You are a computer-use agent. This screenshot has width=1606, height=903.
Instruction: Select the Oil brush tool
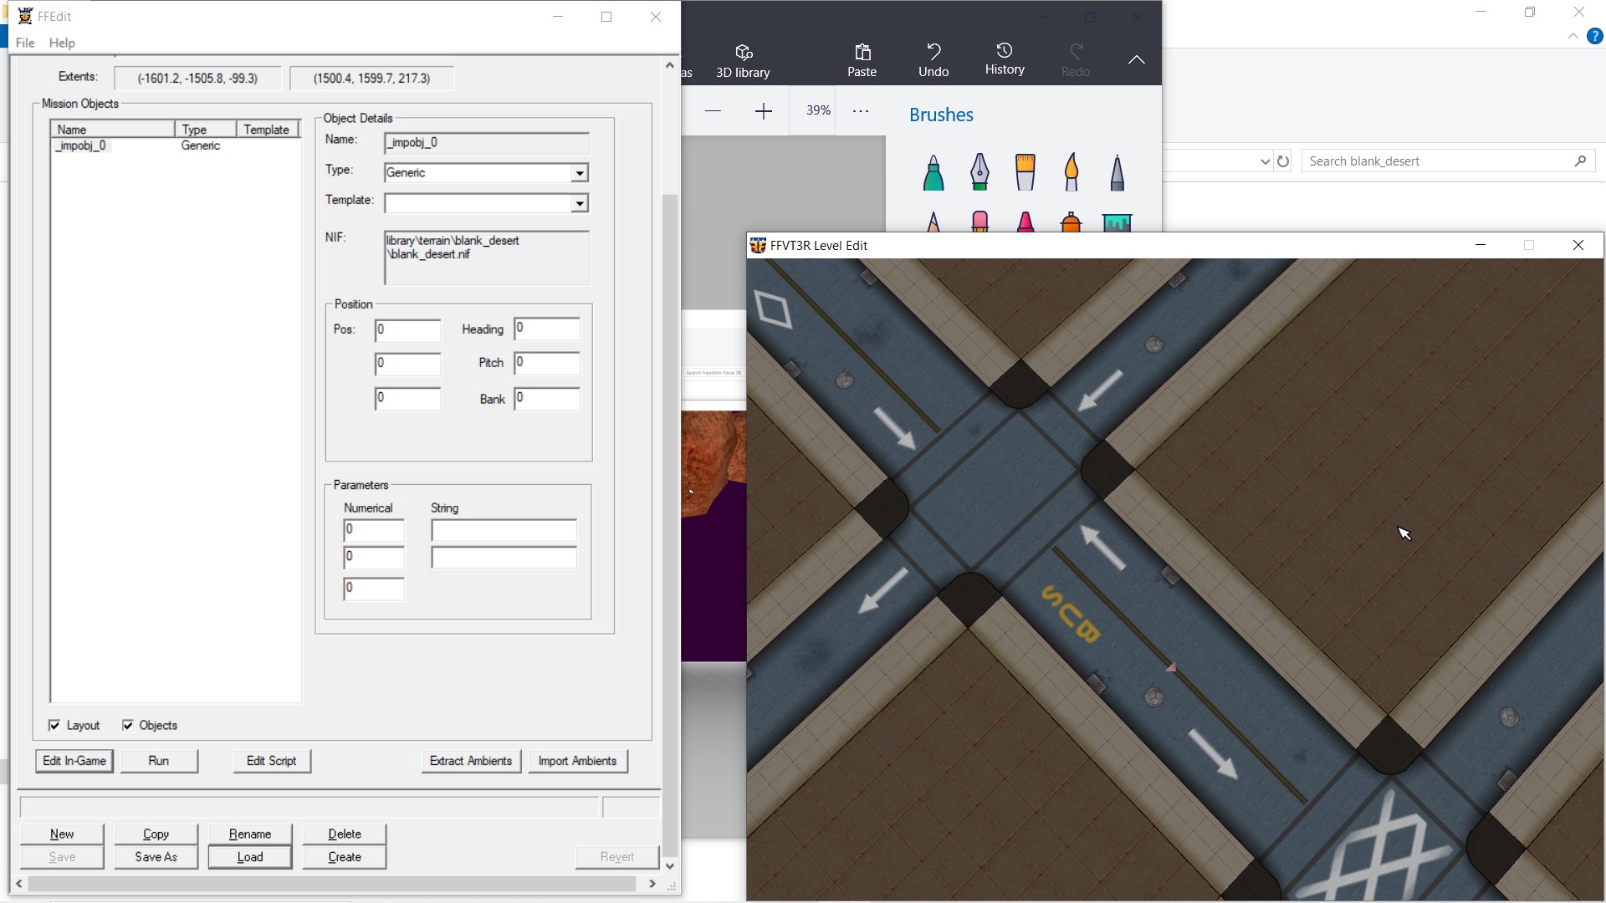point(1025,173)
